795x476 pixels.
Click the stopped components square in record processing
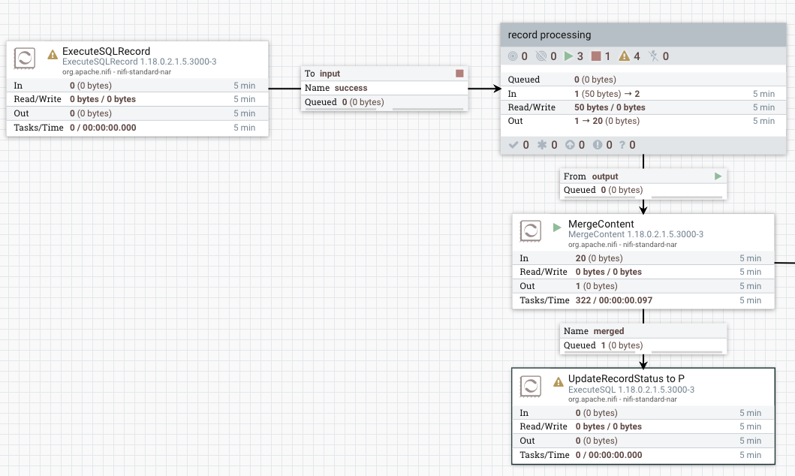596,56
